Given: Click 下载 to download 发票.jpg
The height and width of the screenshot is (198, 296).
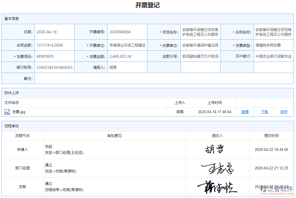Looking at the screenshot, I should tap(264, 112).
